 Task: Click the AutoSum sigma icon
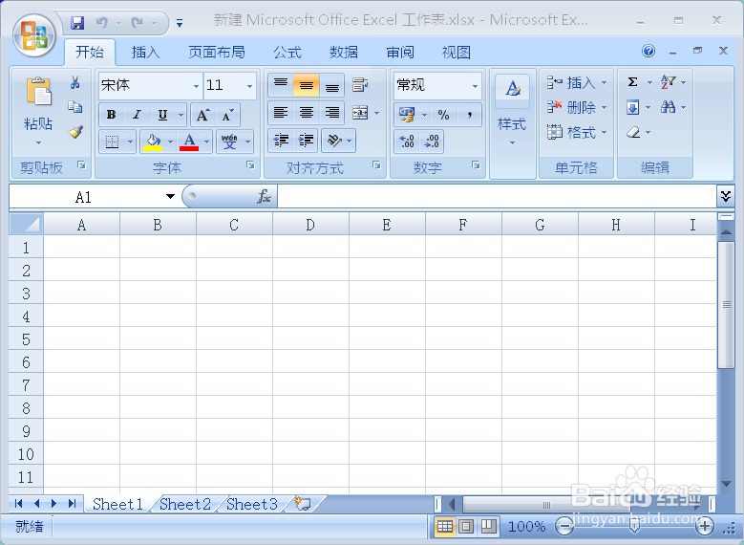click(x=632, y=82)
